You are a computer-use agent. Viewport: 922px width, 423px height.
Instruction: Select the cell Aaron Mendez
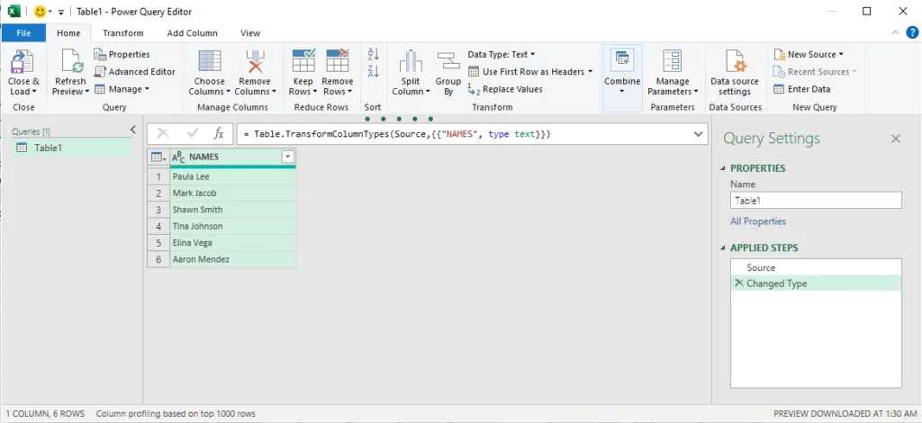[233, 259]
